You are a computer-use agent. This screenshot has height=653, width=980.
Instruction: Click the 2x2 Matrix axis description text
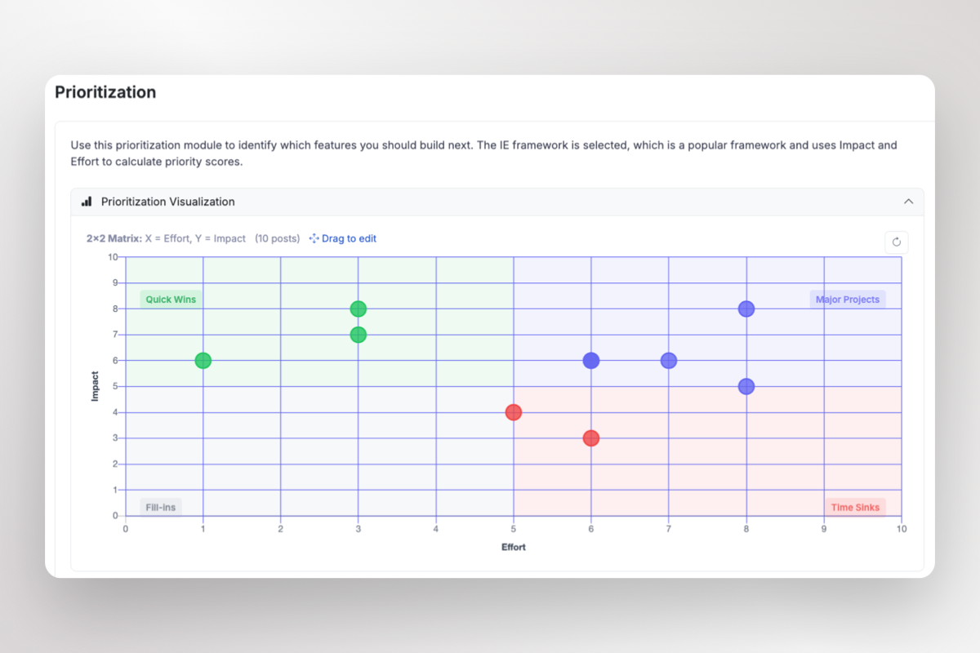point(166,238)
